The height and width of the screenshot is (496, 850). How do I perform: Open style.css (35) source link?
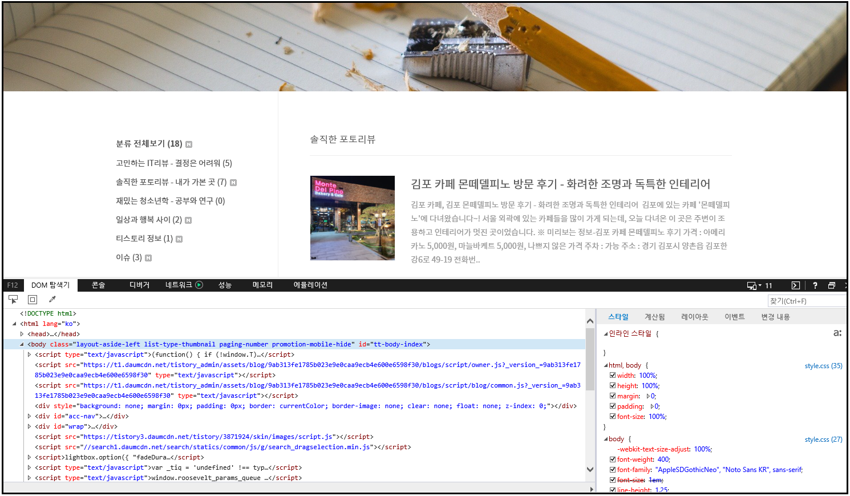point(823,366)
